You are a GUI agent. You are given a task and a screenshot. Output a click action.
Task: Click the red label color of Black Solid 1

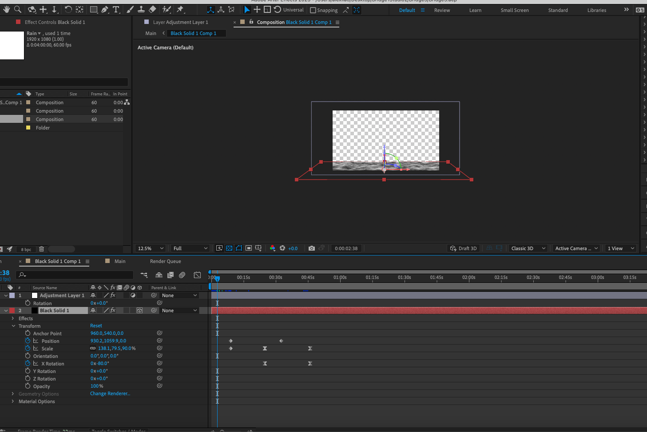[12, 310]
